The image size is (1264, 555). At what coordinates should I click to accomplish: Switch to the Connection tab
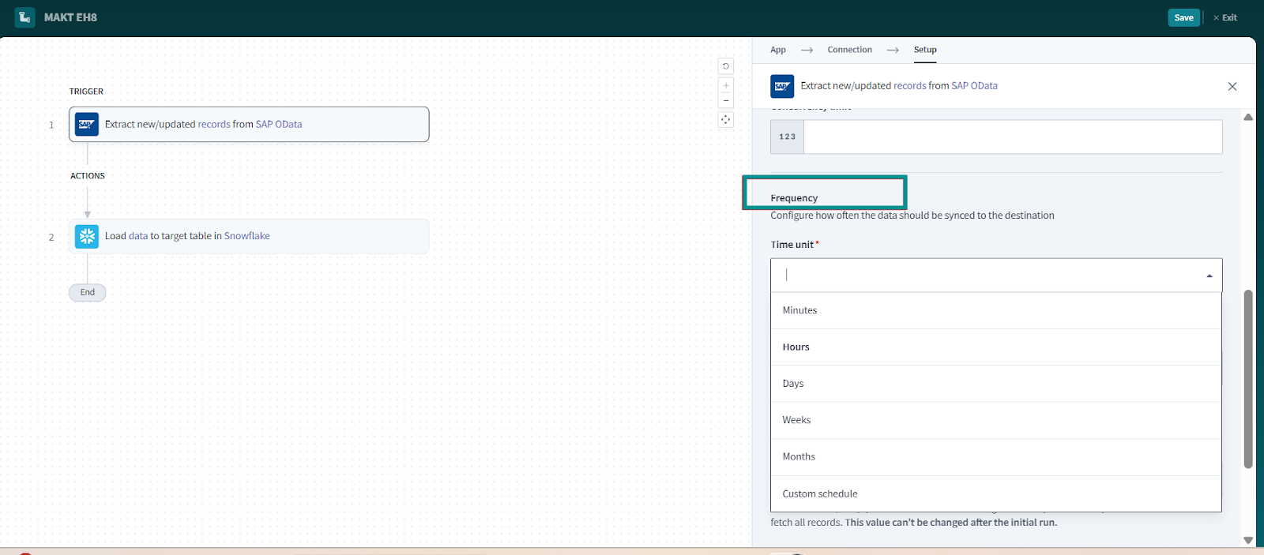coord(849,50)
